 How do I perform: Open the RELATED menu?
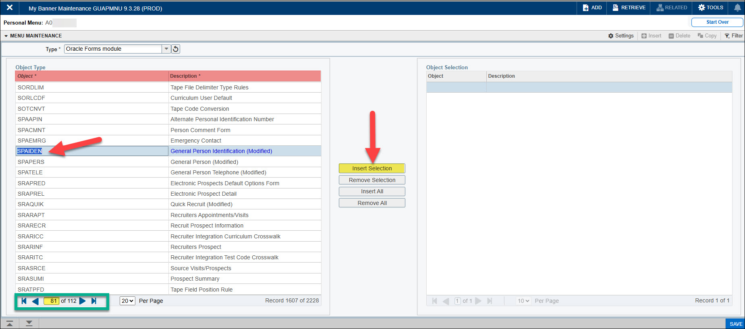point(672,8)
